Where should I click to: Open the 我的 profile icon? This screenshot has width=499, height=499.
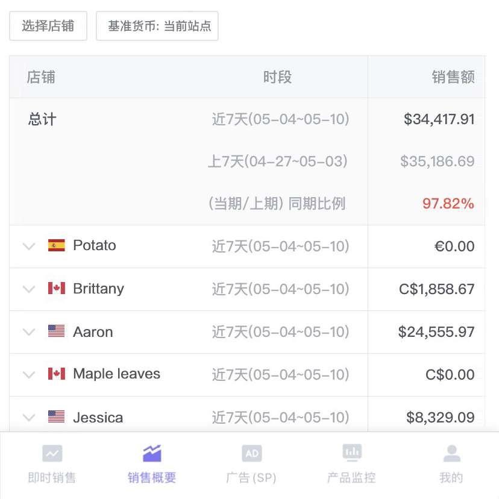pyautogui.click(x=451, y=453)
